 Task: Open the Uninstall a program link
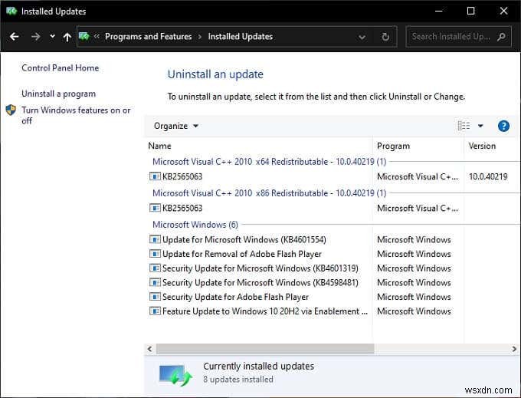tap(58, 94)
